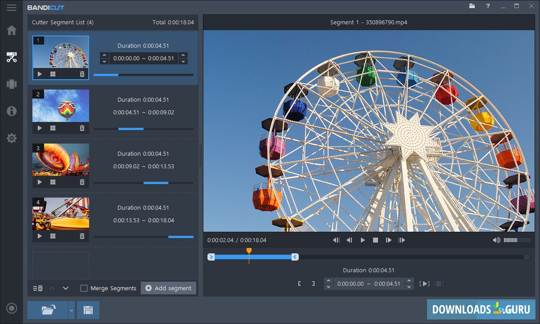Click the Add segment button
Screen dimensions: 540x324
pos(168,288)
